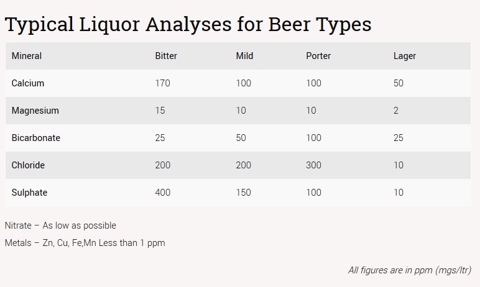The height and width of the screenshot is (287, 480).
Task: Click the Lager column header
Action: (405, 56)
